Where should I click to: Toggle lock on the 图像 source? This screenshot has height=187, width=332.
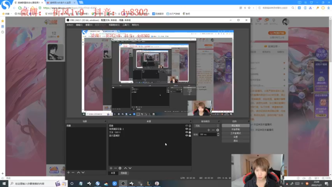click(x=190, y=126)
